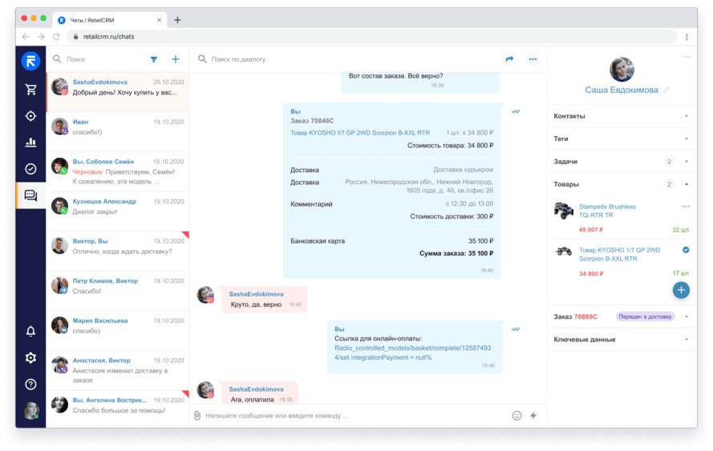Open the tasks checkmark icon in sidebar

(30, 169)
